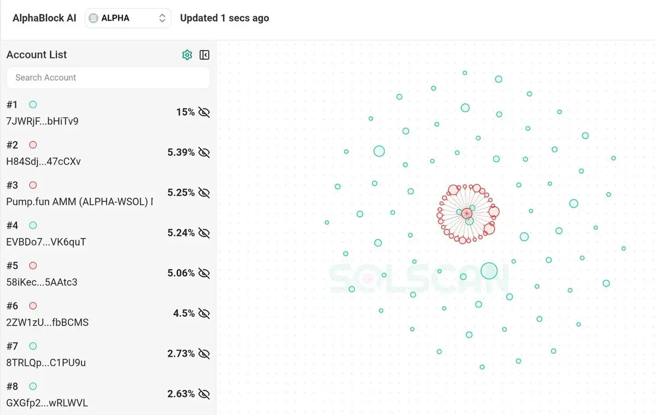Collapse the Account List side panel
The width and height of the screenshot is (656, 415).
pos(204,55)
